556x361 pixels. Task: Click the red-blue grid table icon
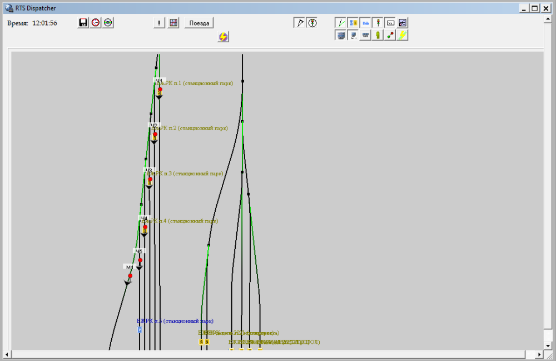click(x=173, y=23)
